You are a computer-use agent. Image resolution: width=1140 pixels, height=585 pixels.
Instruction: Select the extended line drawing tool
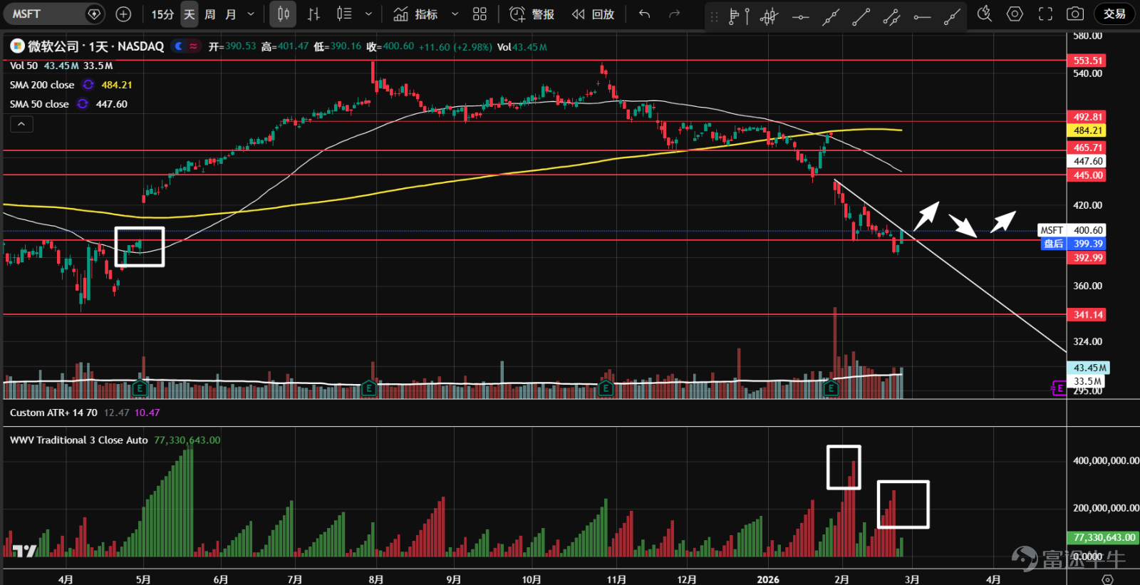831,16
